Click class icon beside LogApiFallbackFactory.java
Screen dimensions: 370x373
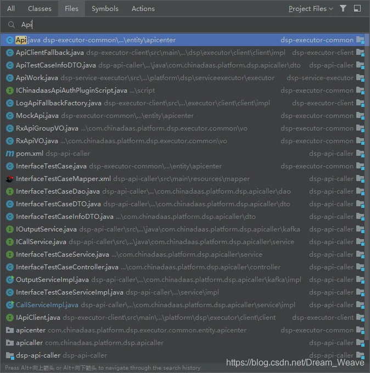pos(9,103)
